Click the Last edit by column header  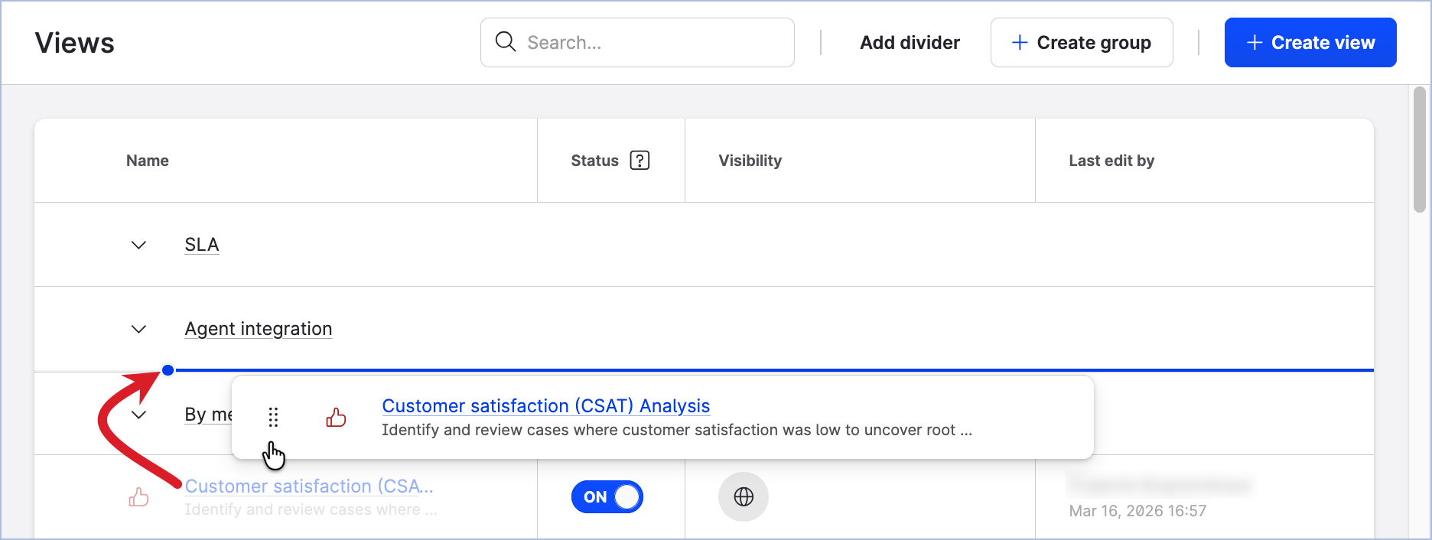pos(1111,161)
